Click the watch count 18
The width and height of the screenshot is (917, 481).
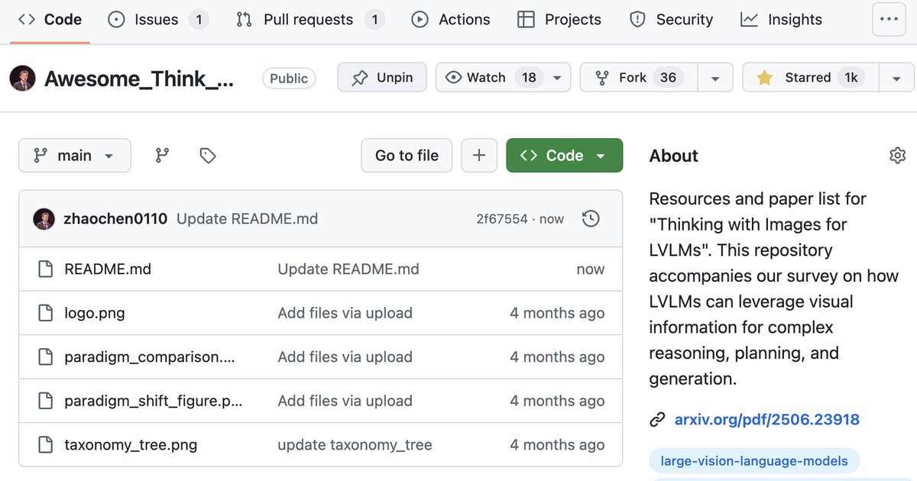[528, 78]
